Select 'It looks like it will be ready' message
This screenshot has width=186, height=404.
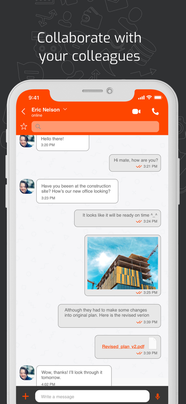(120, 215)
